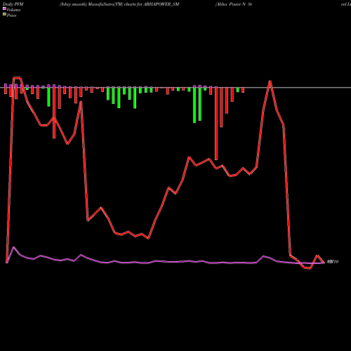Click the Volume legend color swatch

(4, 8)
